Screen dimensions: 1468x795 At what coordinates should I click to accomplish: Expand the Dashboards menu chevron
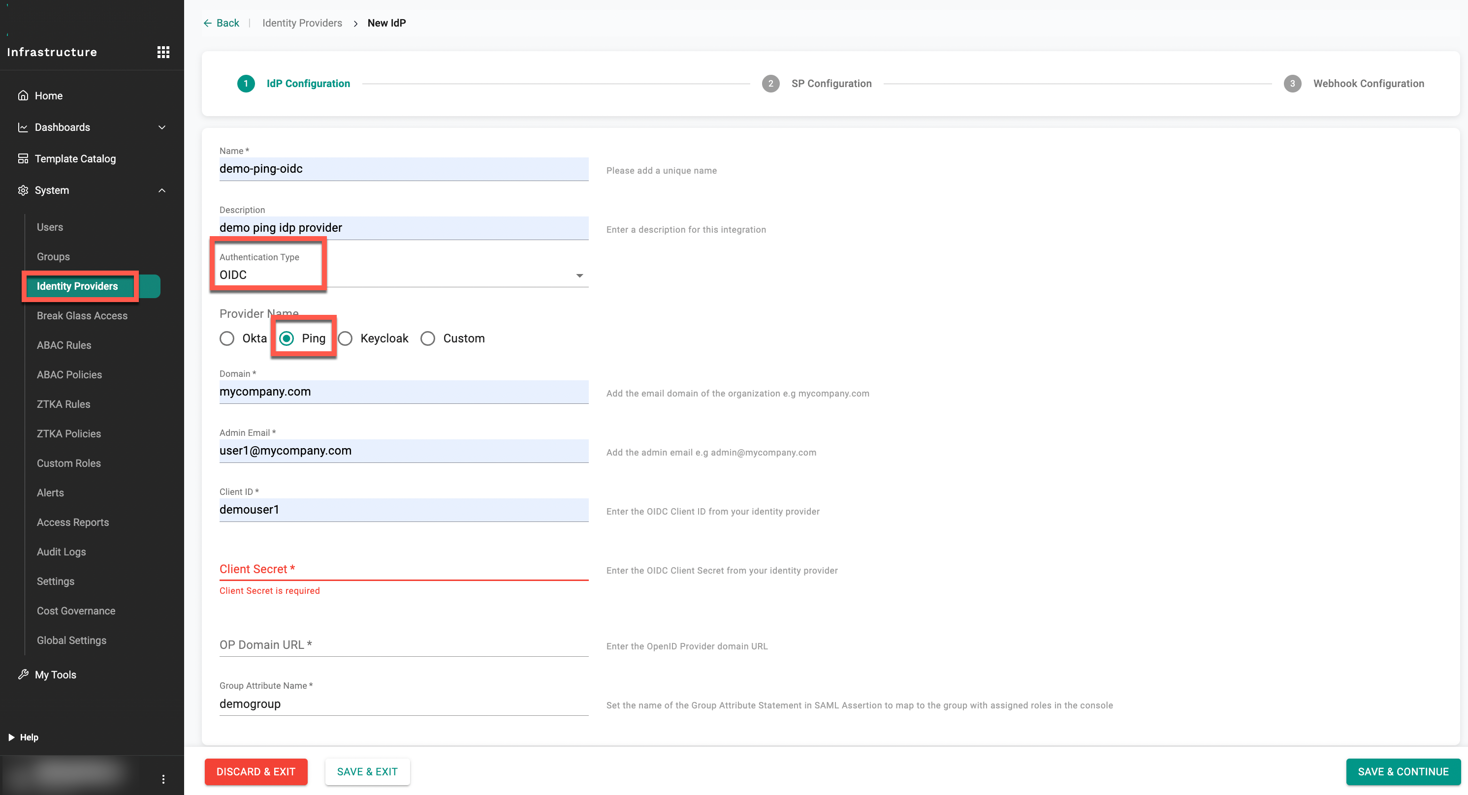[162, 127]
